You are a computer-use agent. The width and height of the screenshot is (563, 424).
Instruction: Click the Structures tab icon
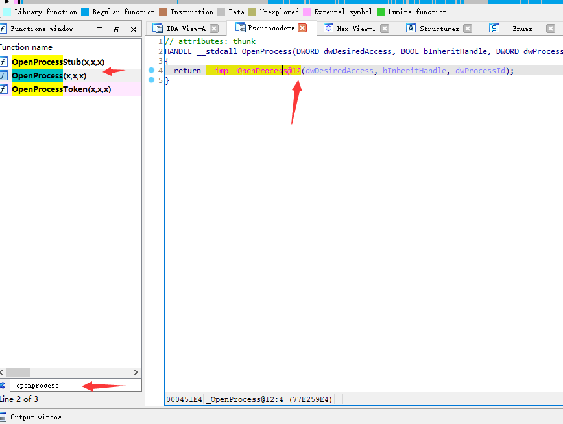(411, 28)
